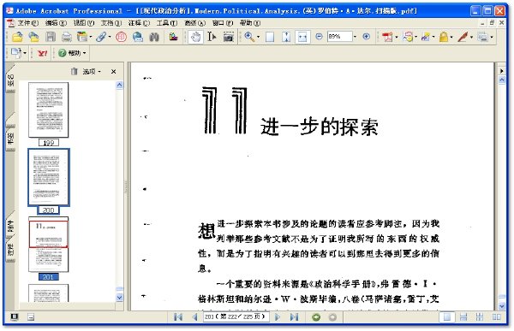514x331 pixels.
Task: Expand the Organizer dropdown arrow
Action: click(91, 37)
